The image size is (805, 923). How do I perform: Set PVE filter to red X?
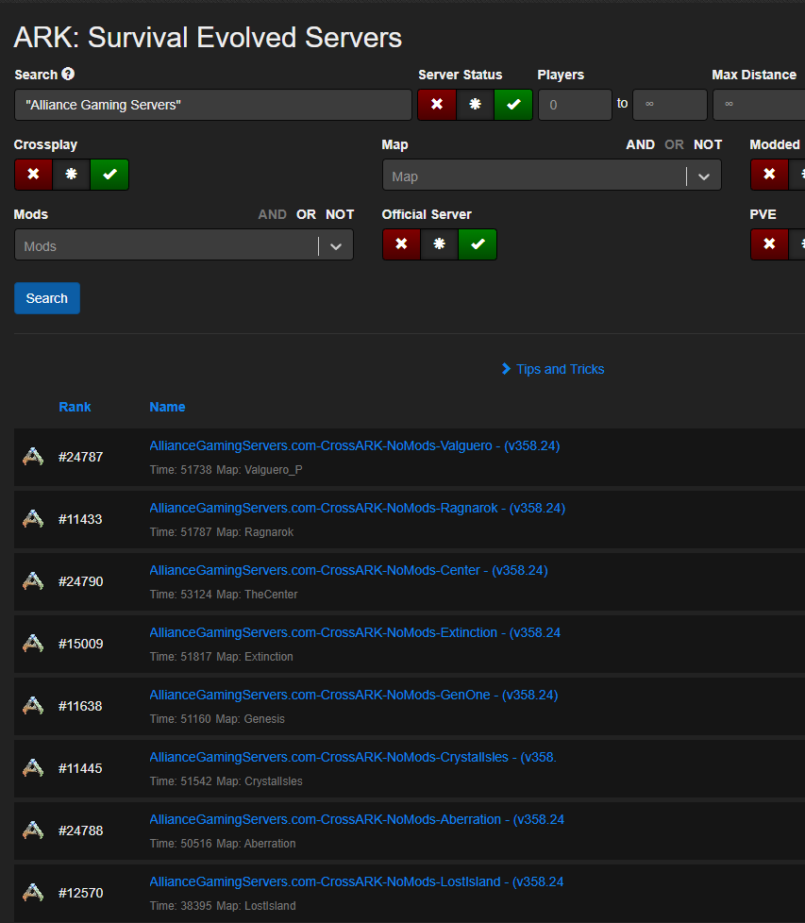tap(769, 244)
